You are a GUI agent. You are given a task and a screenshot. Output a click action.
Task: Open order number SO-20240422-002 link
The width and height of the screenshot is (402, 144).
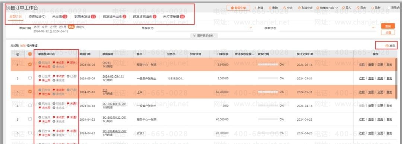click(x=114, y=131)
